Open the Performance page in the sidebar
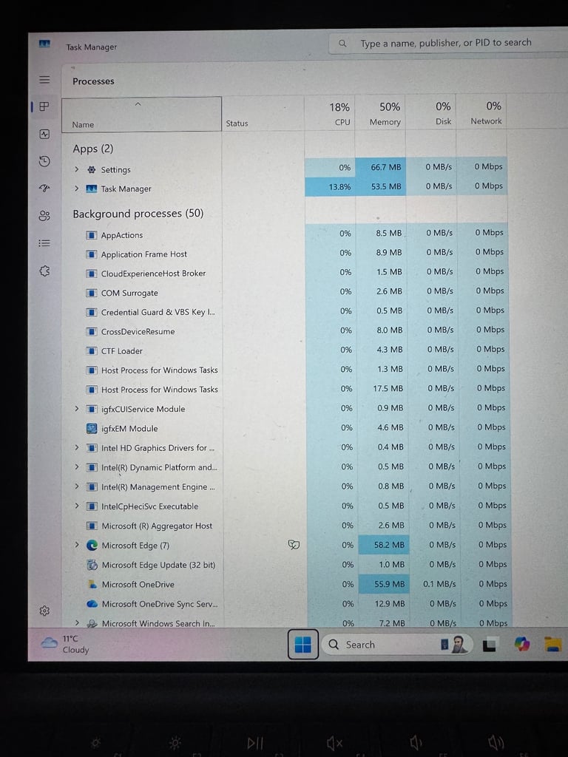The image size is (568, 757). [44, 134]
